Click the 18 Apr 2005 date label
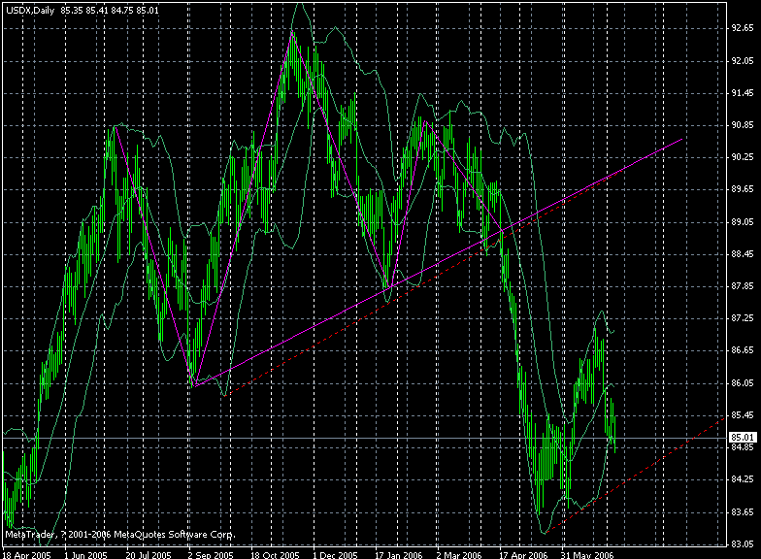Screen dimensions: 761x559 pos(27,554)
